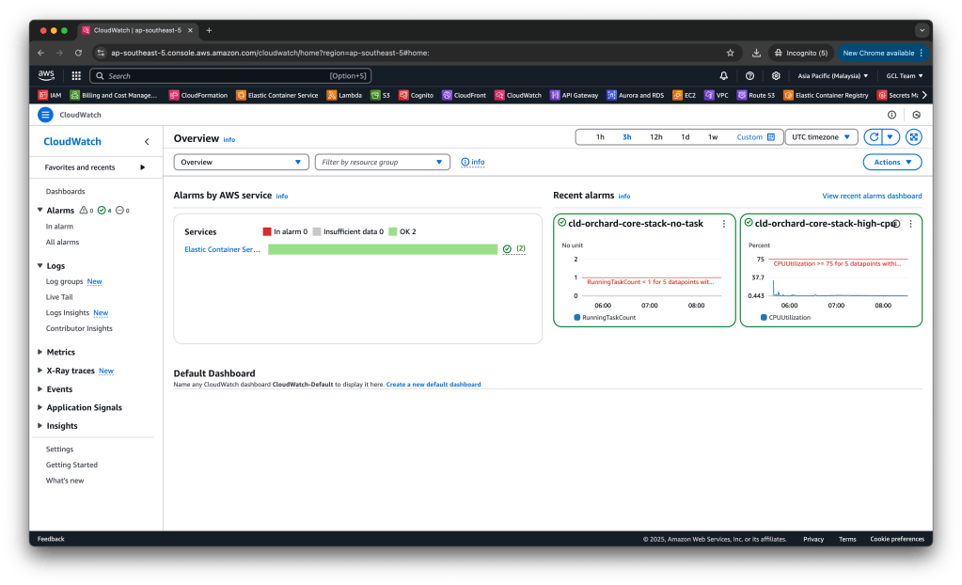Click the Actions button
The width and height of the screenshot is (962, 585).
[x=891, y=162]
